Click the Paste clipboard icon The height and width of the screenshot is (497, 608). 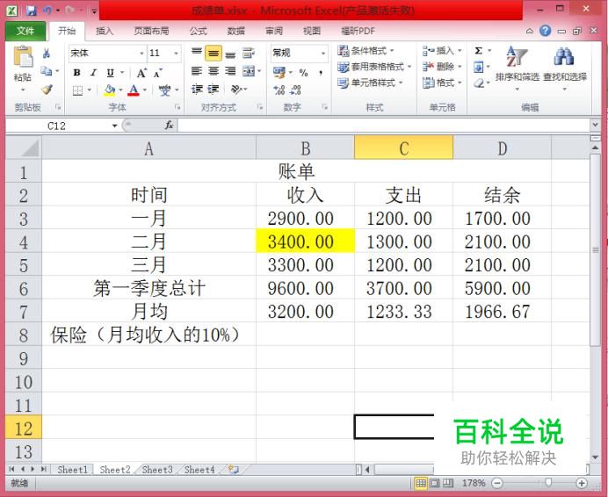click(23, 57)
